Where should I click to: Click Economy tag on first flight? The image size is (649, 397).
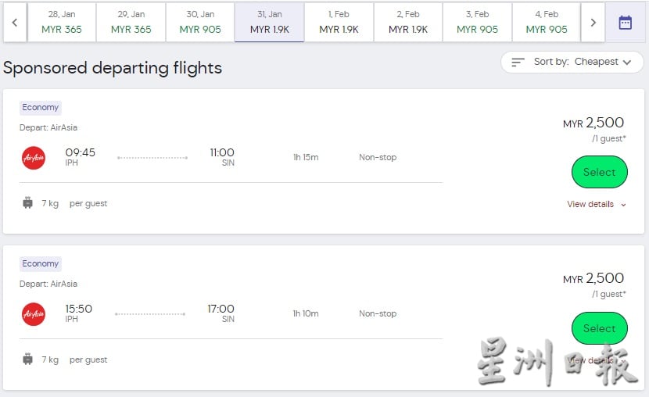point(41,108)
